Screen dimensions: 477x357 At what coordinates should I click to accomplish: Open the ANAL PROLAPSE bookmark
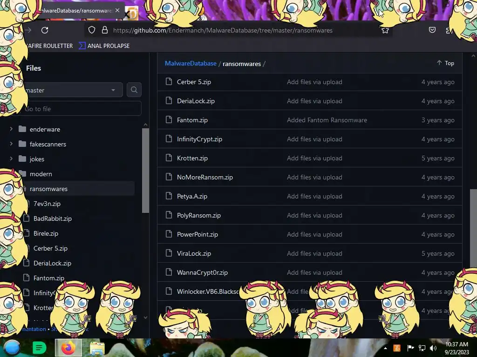click(104, 46)
